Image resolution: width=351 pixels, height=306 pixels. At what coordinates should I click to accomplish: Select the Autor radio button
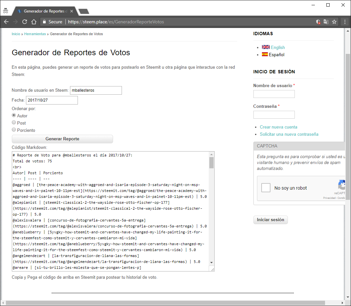click(14, 115)
